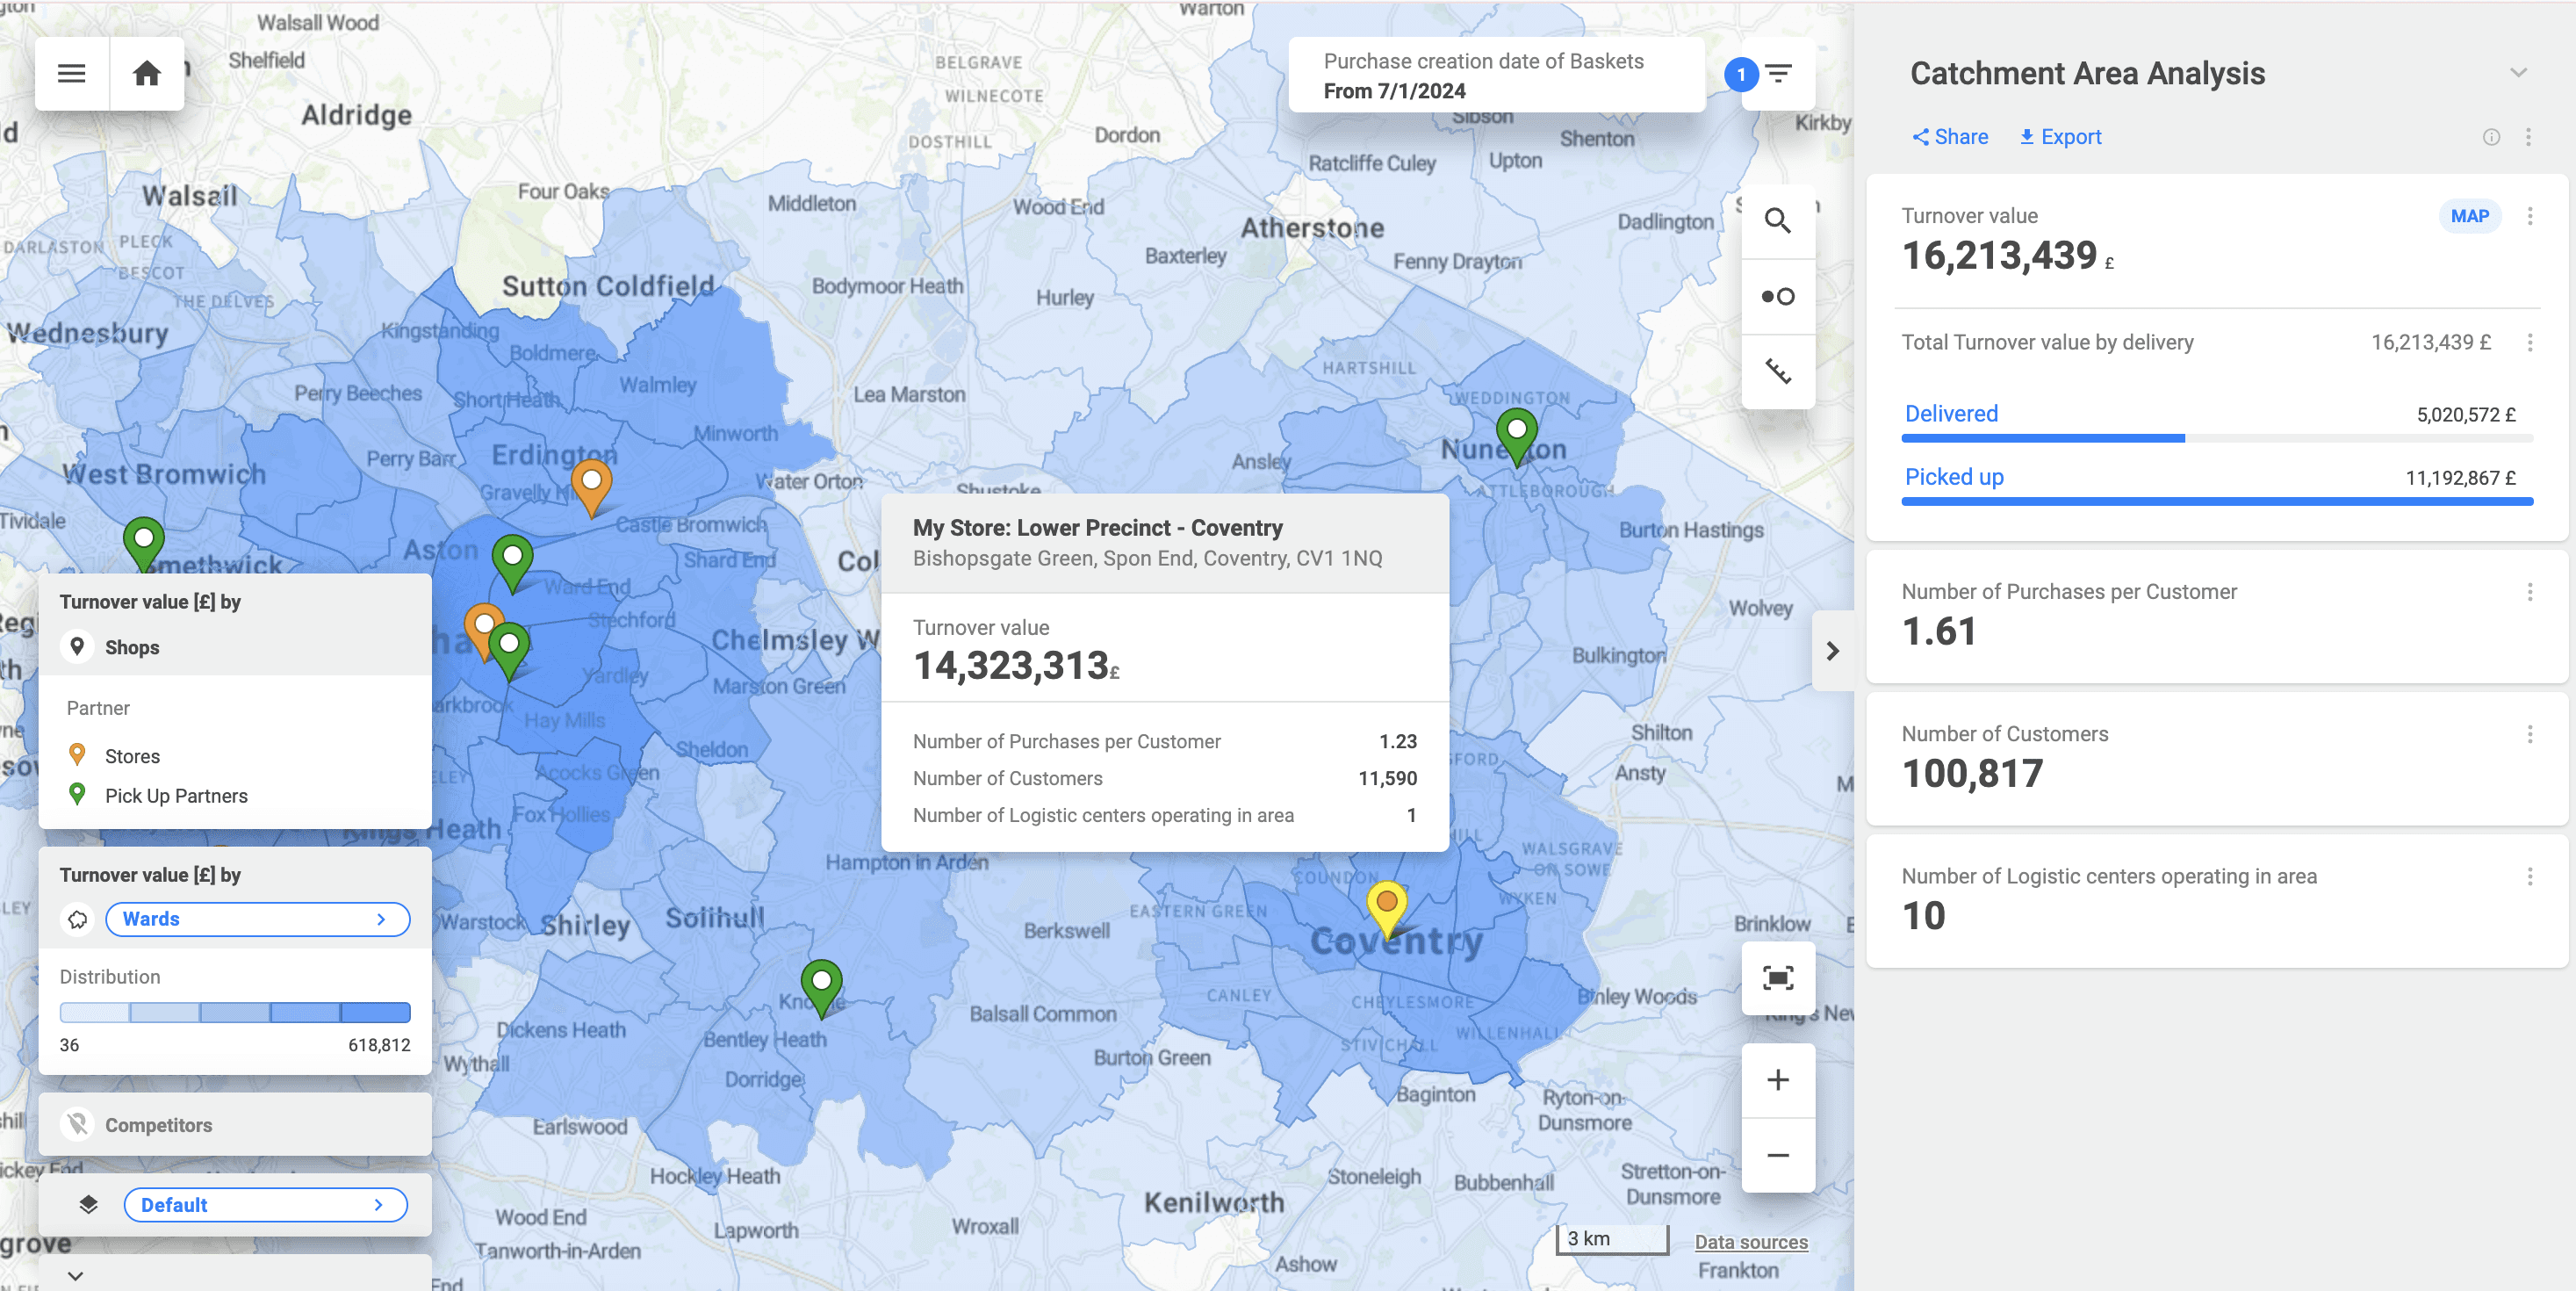Toggle the Picked up turnover breakdown
Screen dimensions: 2576x1291
click(1954, 477)
